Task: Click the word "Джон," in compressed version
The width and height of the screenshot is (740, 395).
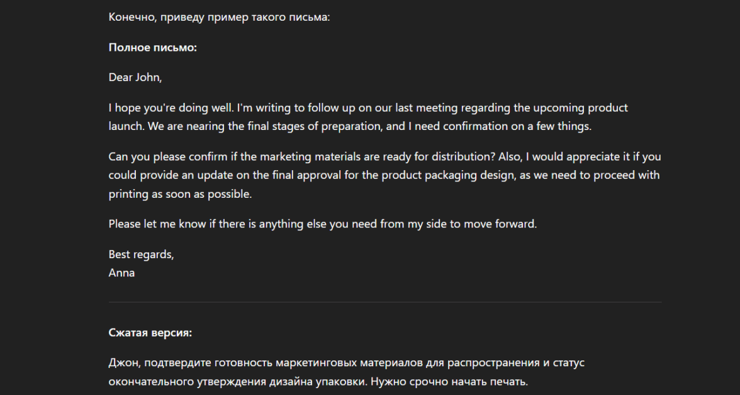Action: click(x=123, y=363)
